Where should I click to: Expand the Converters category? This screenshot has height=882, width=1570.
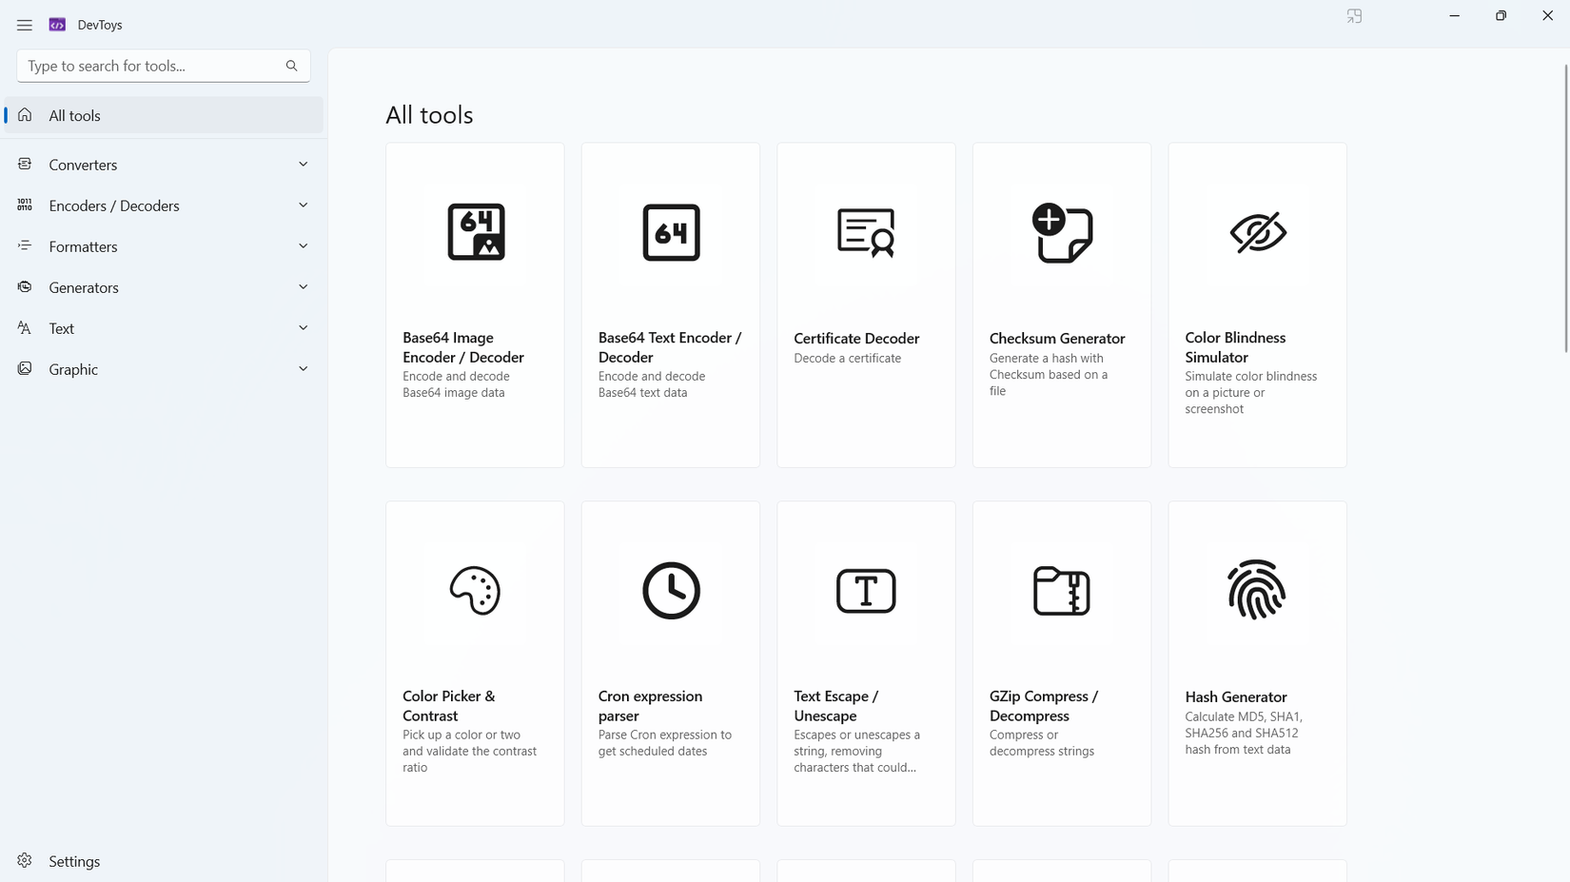click(x=162, y=164)
